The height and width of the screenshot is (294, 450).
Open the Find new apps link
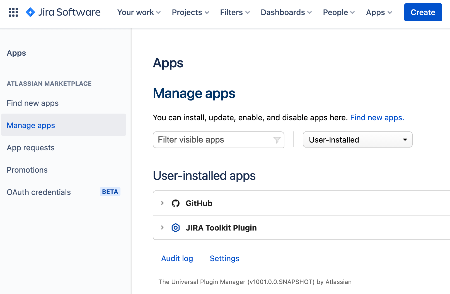pos(377,117)
